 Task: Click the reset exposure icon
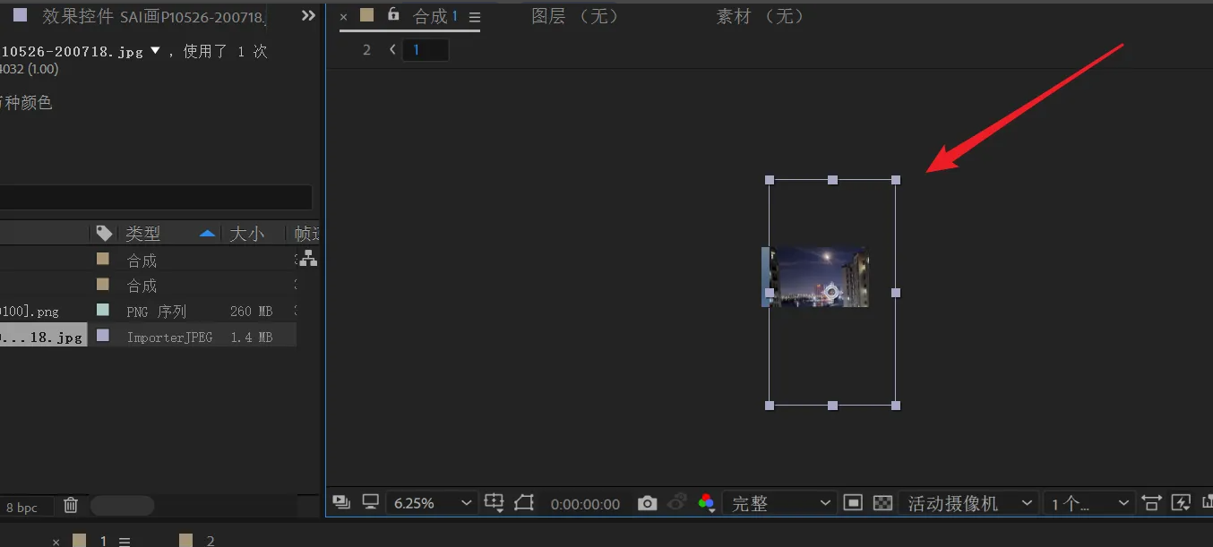point(1207,503)
